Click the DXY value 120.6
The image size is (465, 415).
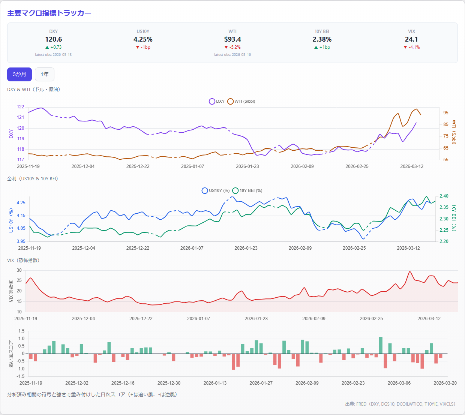coord(54,39)
